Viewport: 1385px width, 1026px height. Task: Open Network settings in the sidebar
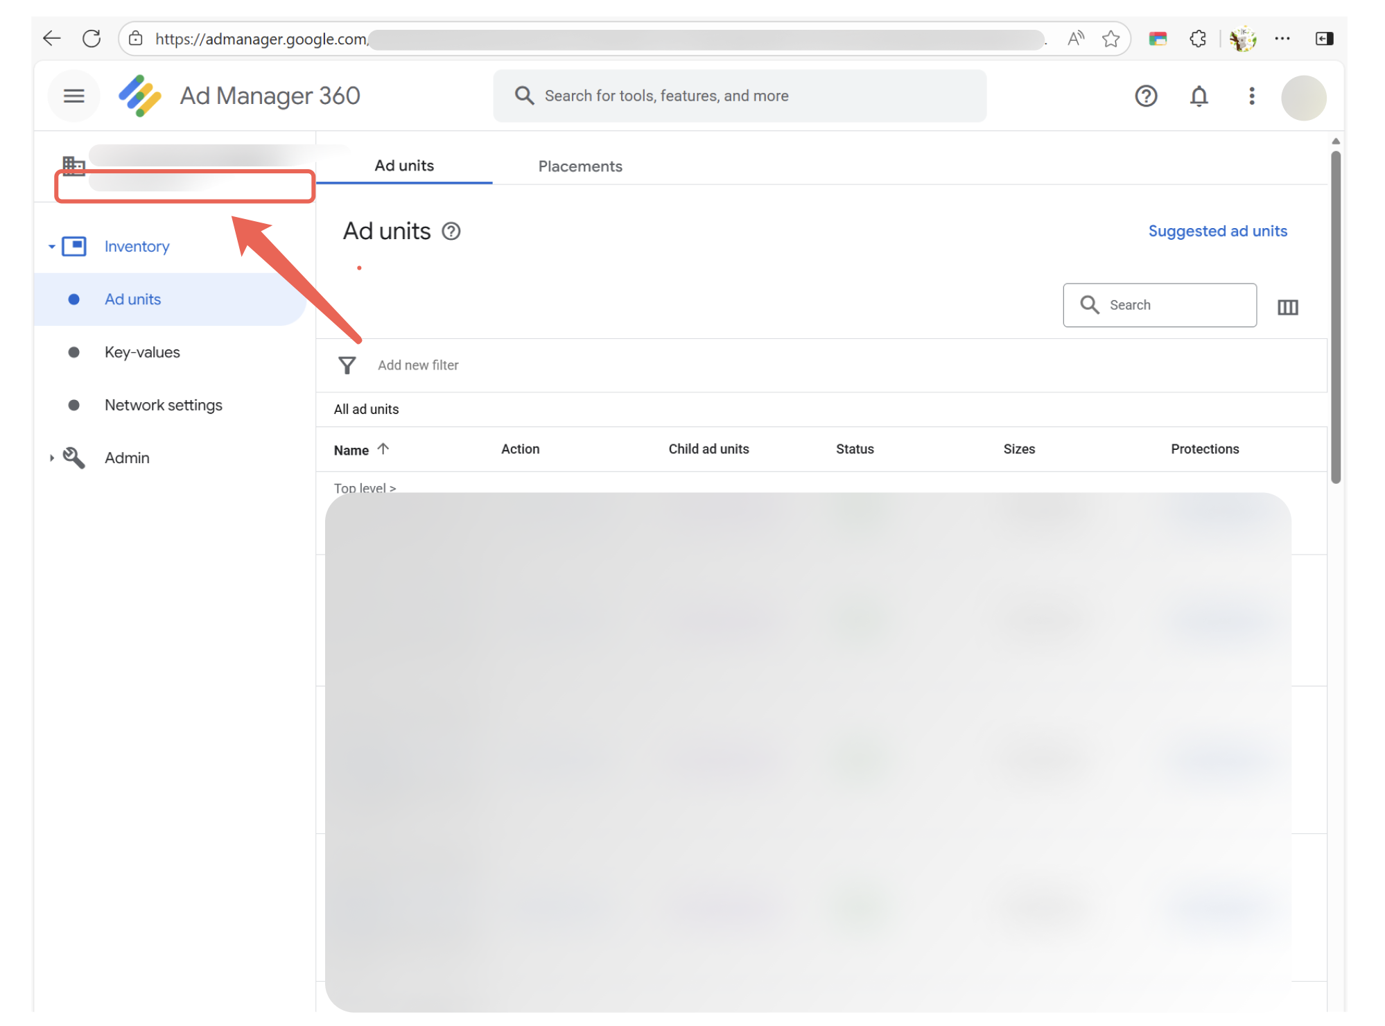[x=164, y=405]
